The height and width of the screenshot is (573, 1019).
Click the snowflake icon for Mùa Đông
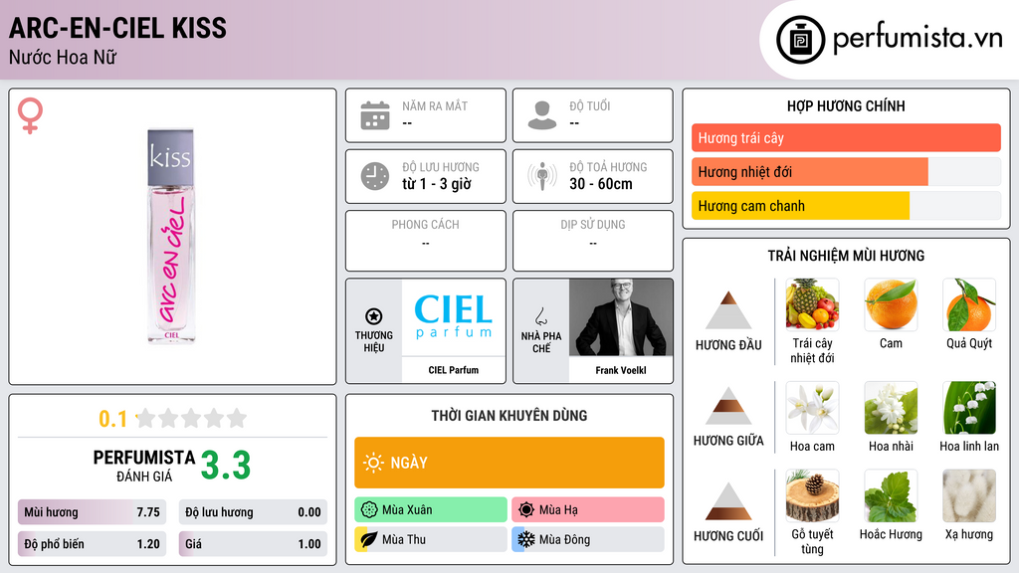(526, 539)
